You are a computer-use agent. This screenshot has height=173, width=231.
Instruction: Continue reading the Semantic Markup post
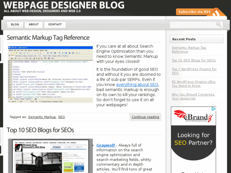click(145, 117)
